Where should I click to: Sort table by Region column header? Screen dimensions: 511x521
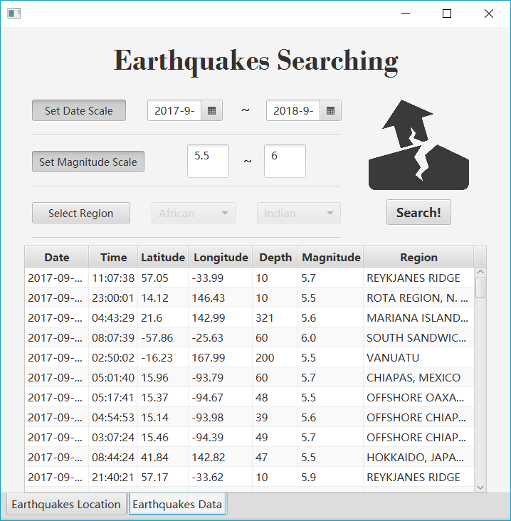418,257
